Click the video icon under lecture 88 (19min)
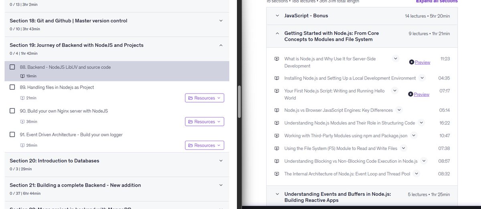481x209 pixels. [x=22, y=76]
